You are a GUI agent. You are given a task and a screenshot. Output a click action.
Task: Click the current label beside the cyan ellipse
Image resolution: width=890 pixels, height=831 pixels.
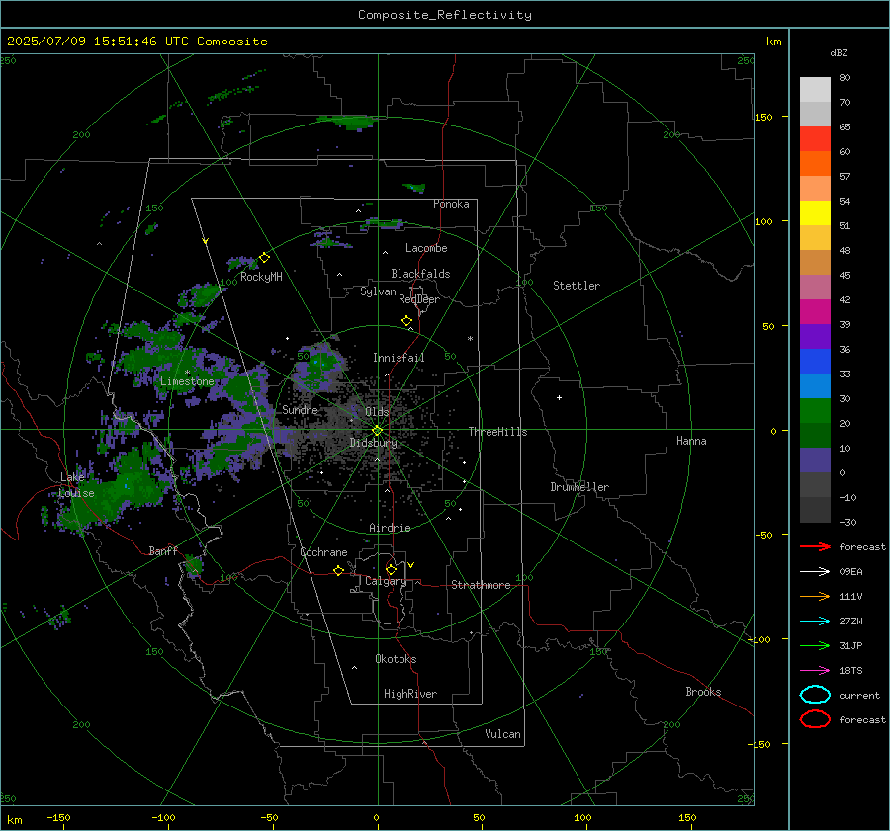pyautogui.click(x=859, y=695)
